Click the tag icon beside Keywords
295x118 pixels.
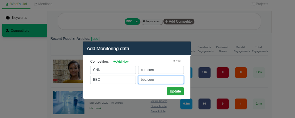[x=8, y=18]
